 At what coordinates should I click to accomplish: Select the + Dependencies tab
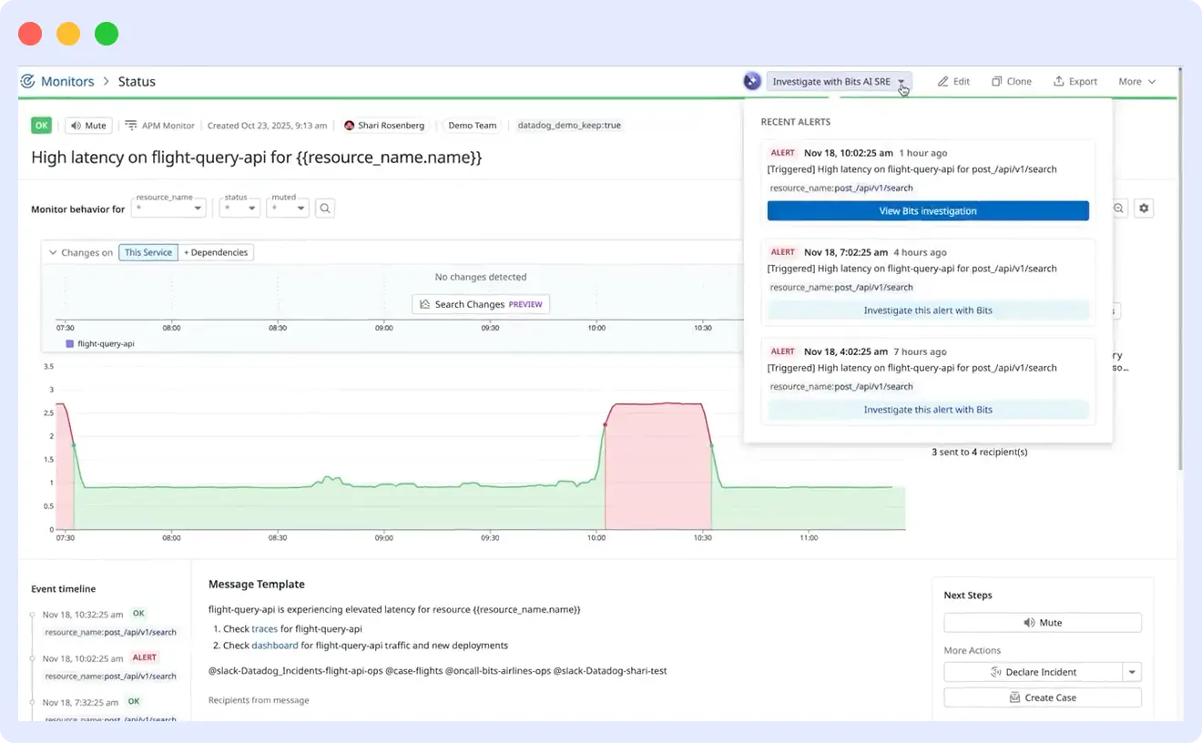(216, 252)
